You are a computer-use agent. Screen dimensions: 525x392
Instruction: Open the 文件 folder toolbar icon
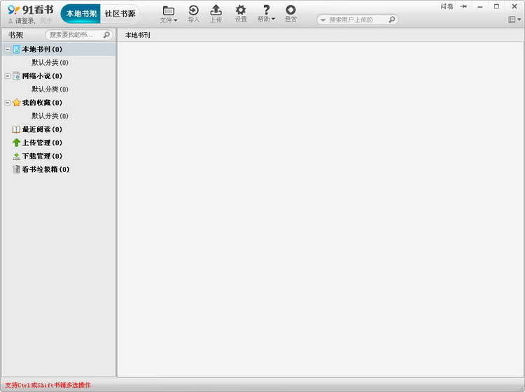coord(169,11)
